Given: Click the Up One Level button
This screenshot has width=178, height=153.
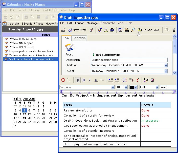Looking at the screenshot, I should click(x=149, y=30).
